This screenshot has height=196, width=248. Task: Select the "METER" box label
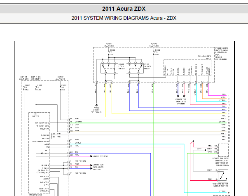click(36, 116)
